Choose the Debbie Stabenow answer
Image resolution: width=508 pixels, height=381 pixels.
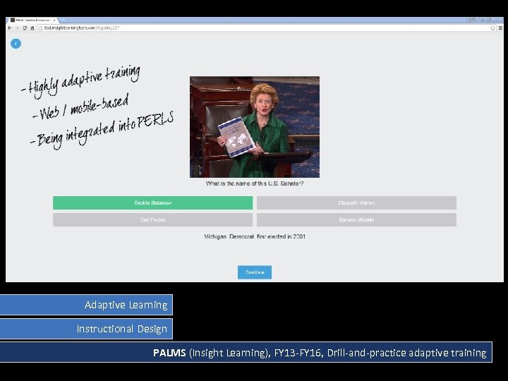pyautogui.click(x=153, y=202)
